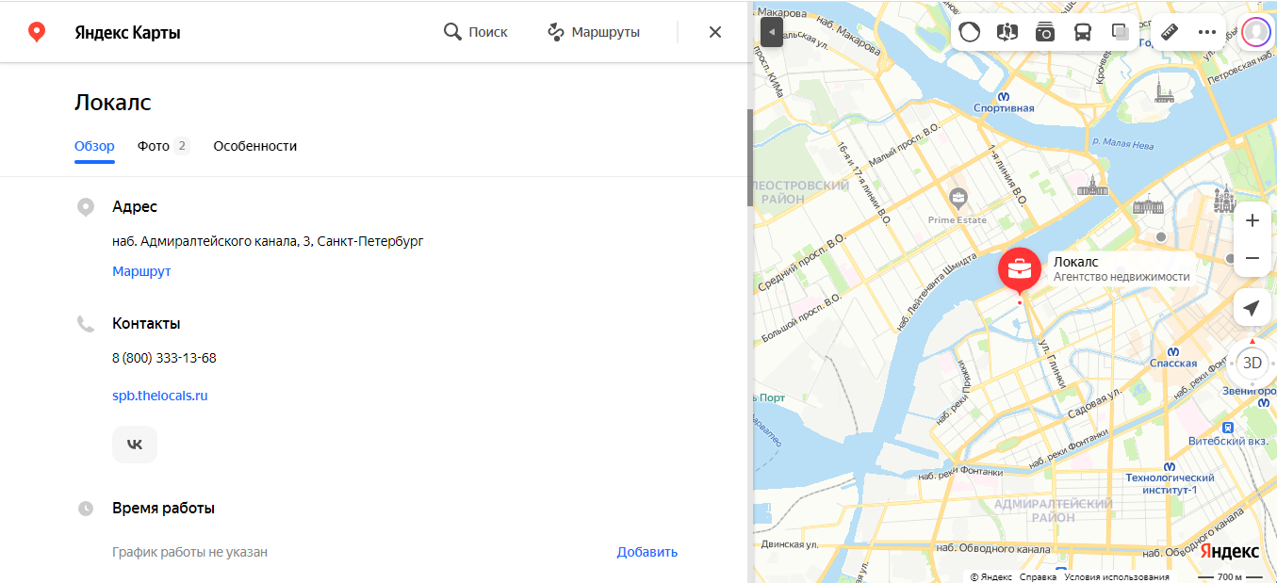Click the side panel vertical scrollbar
The height and width of the screenshot is (583, 1277).
click(750, 156)
